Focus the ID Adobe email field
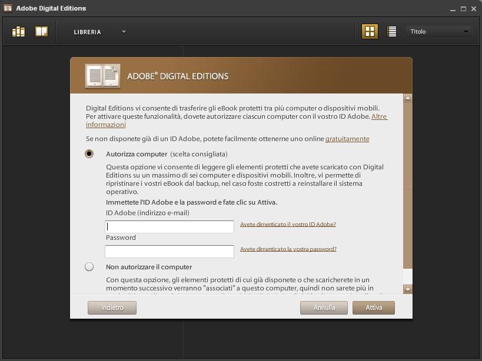482x361 pixels. click(x=169, y=227)
